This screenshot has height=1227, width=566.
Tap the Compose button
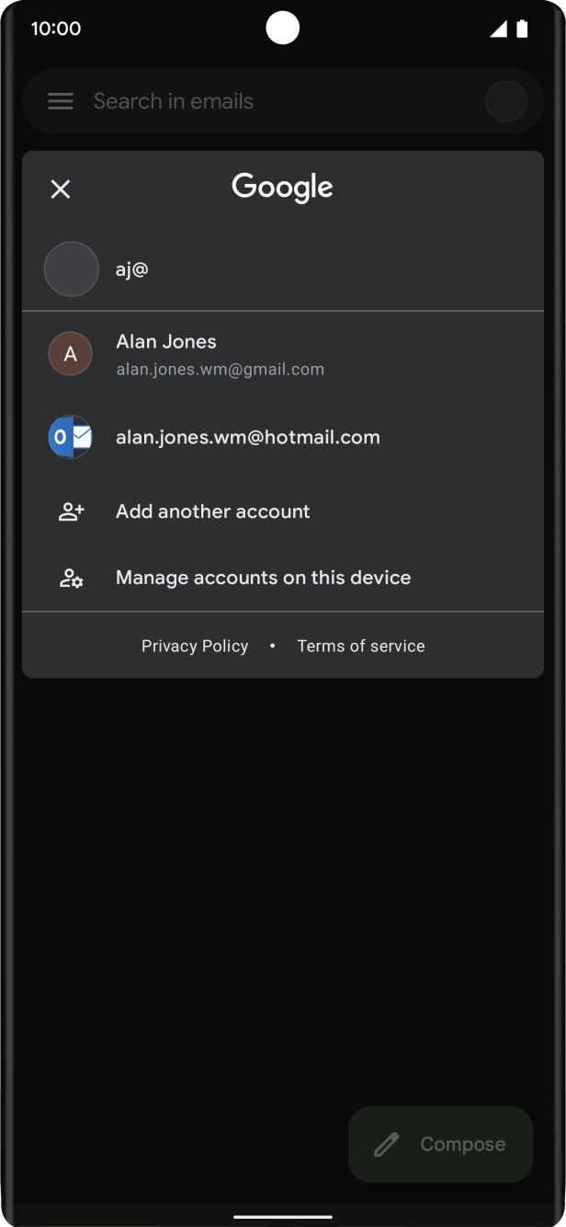(x=441, y=1144)
